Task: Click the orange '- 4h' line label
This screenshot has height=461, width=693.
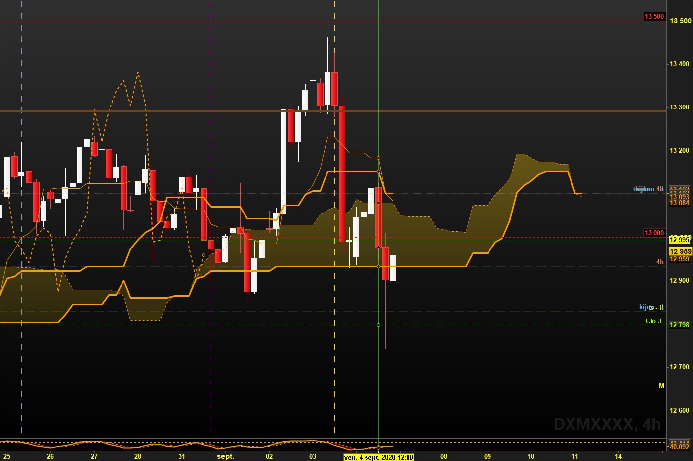Action: point(658,262)
